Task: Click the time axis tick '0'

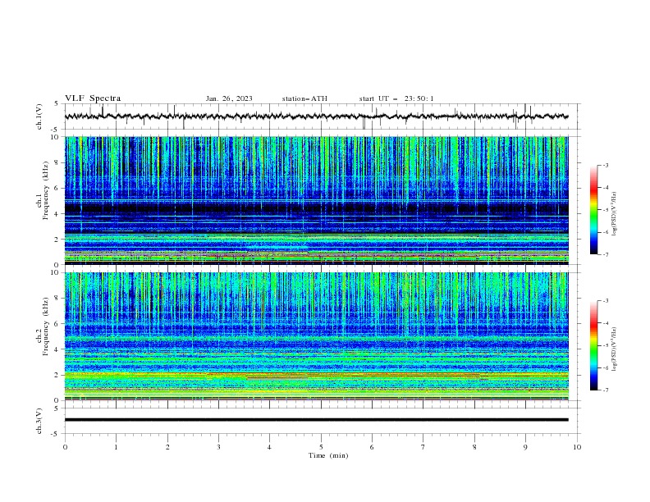Action: (x=65, y=447)
